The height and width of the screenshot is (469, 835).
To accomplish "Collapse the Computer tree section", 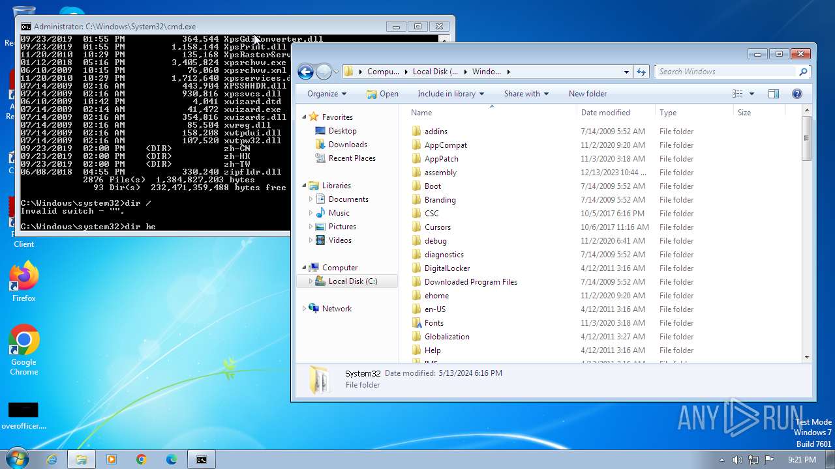I will pyautogui.click(x=304, y=268).
